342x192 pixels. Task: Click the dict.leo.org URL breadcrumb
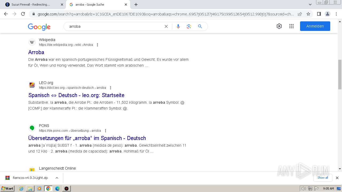click(72, 88)
